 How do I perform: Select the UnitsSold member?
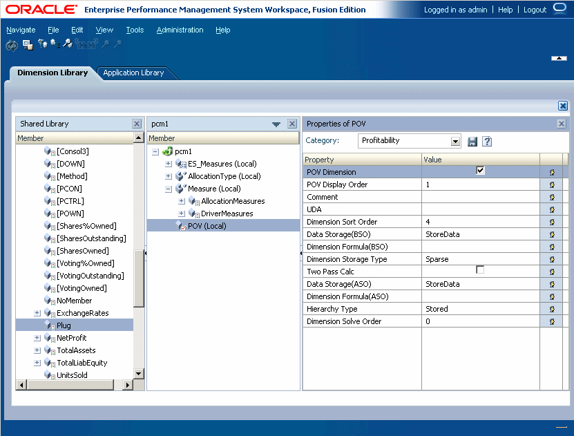(x=72, y=375)
